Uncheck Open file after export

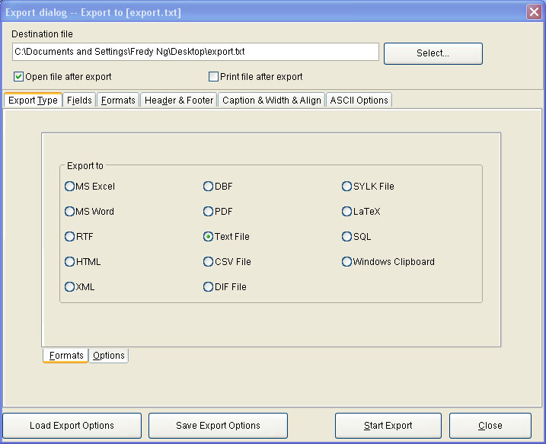[x=19, y=77]
